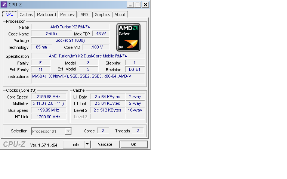Screen dimensions: 287x179
Task: Minimize the CPU-Z window
Action: (130, 4)
